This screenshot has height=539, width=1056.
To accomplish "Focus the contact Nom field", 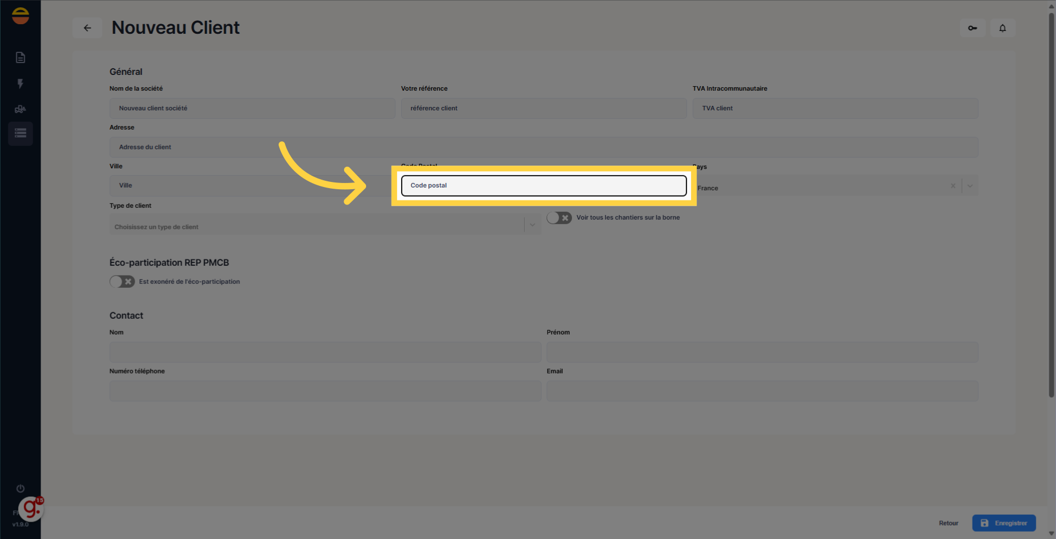I will pos(325,352).
